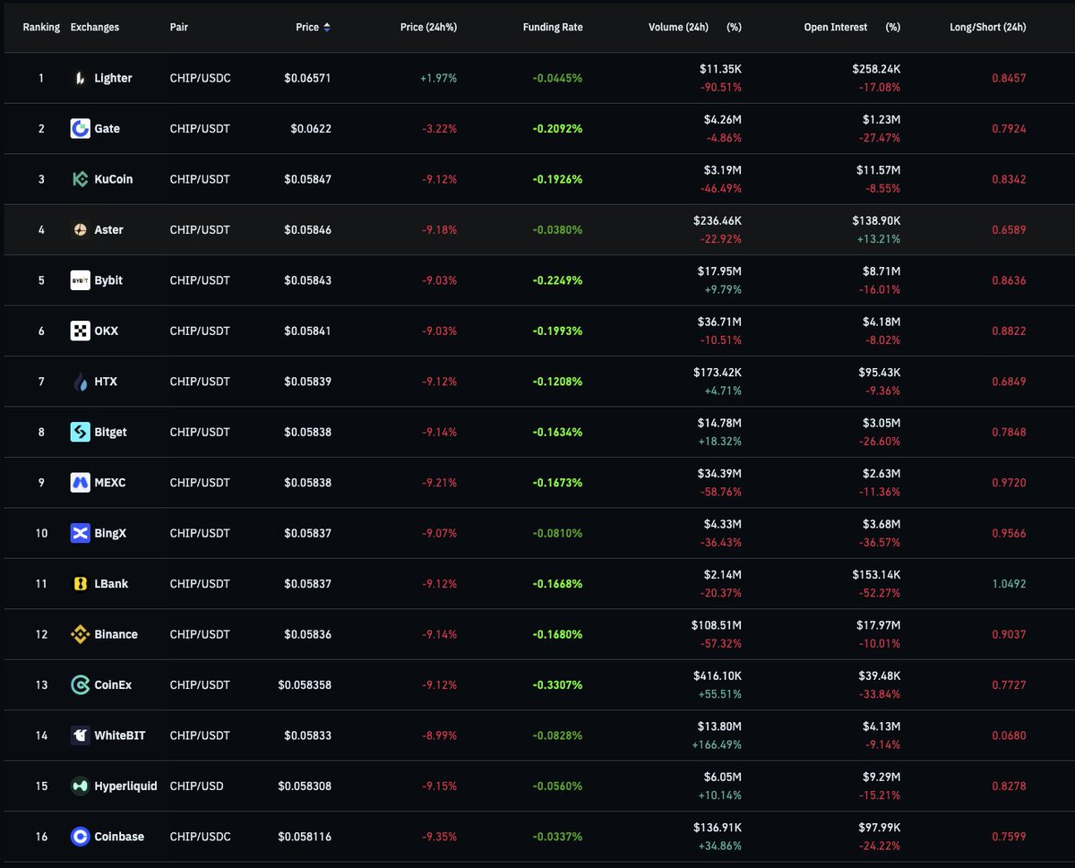Select the CHIP/USDC pair in Lighter row
The image size is (1075, 868).
200,78
